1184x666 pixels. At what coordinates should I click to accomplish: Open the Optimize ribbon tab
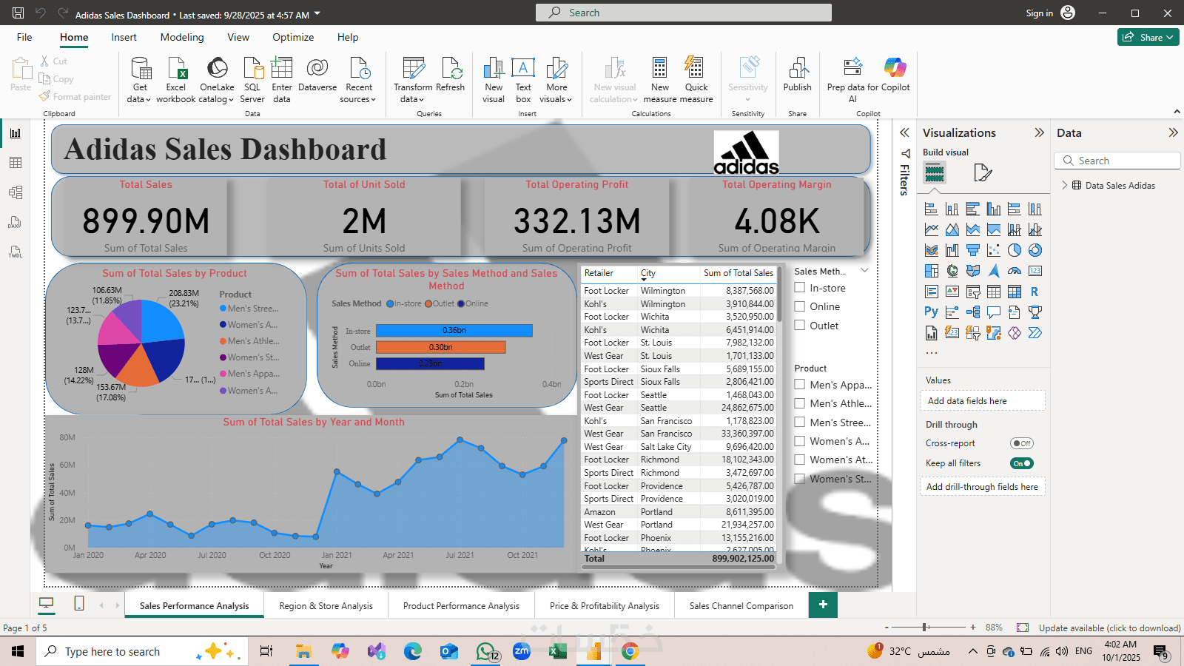tap(293, 37)
